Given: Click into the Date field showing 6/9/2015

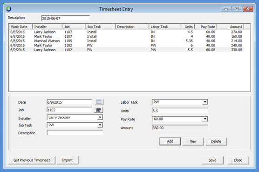Looking at the screenshot, I should tap(69, 102).
